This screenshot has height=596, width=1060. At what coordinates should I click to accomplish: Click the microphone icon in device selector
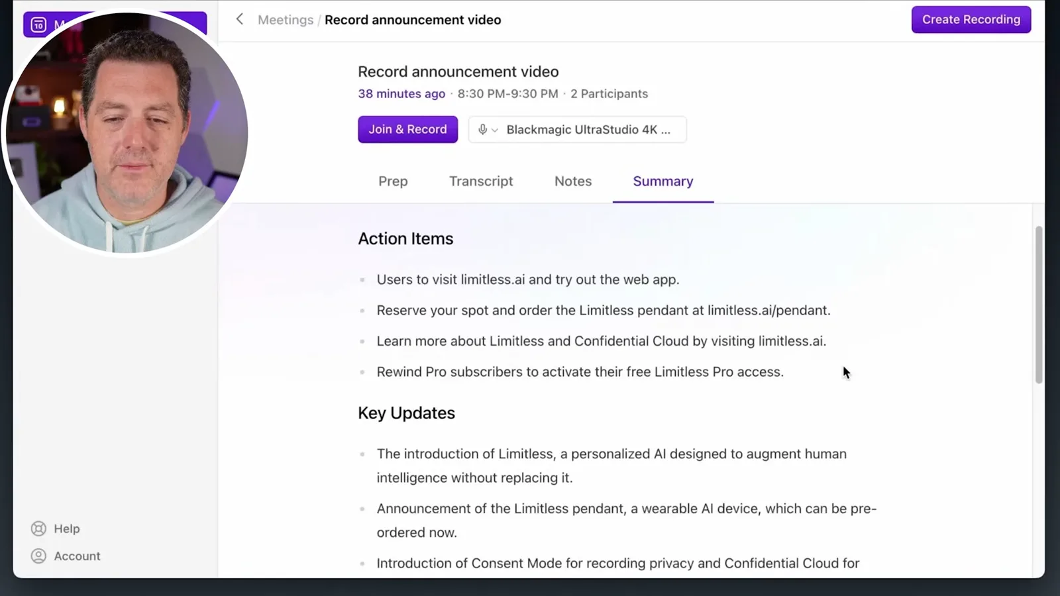point(482,130)
